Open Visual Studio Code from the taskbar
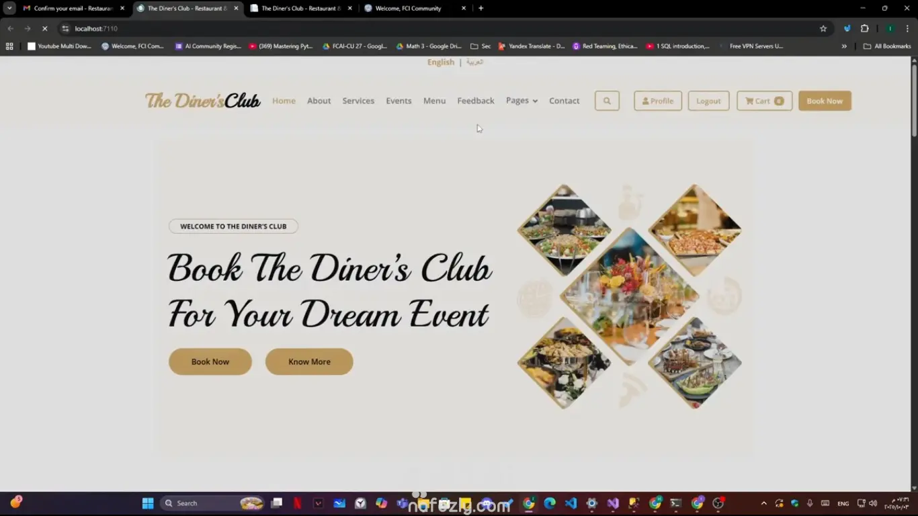 [x=571, y=503]
